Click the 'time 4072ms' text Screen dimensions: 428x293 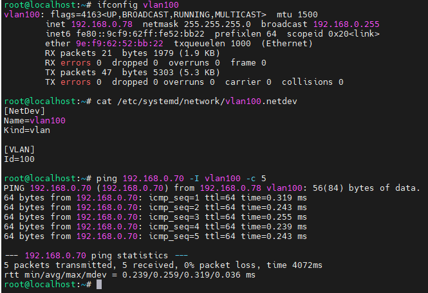pos(295,265)
